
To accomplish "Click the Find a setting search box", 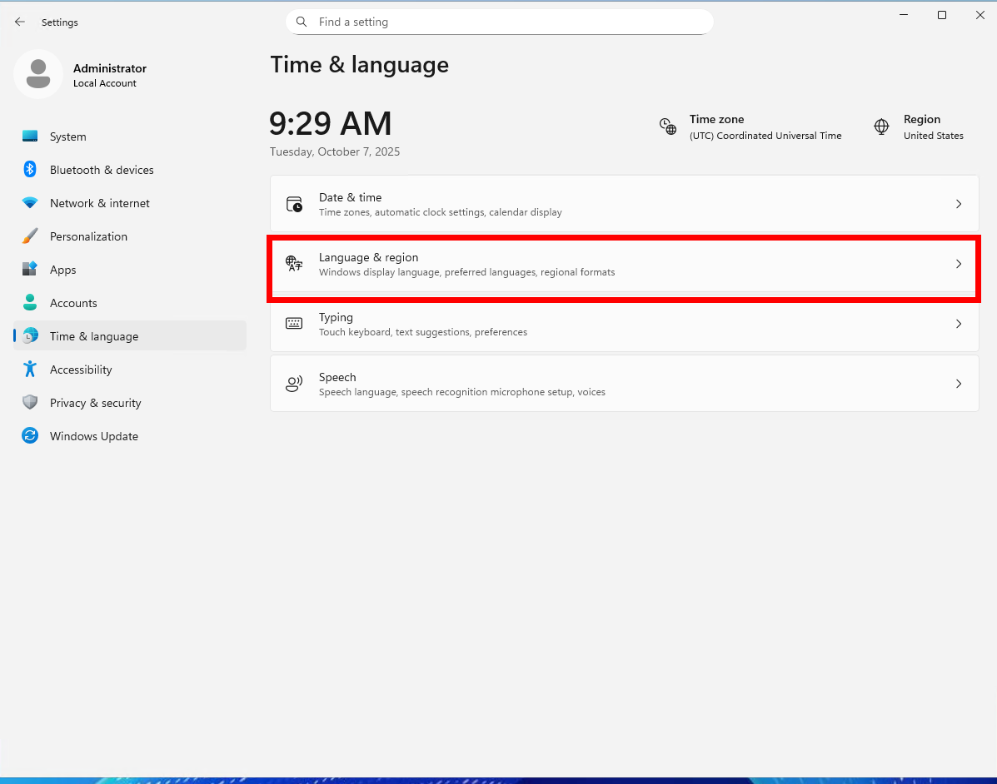I will pos(499,22).
